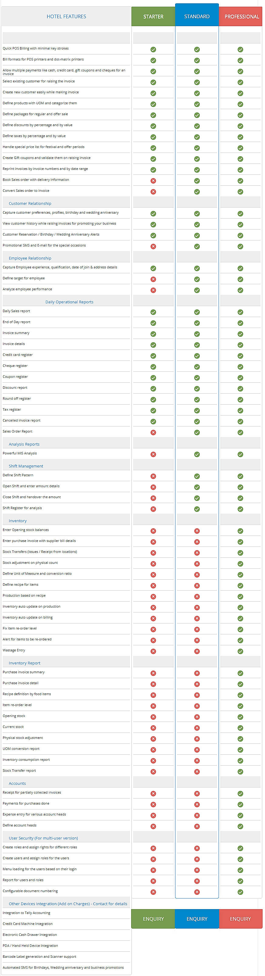This screenshot has height=976, width=265.
Task: Click Standard cross icon for Define account heads
Action: click(x=197, y=826)
